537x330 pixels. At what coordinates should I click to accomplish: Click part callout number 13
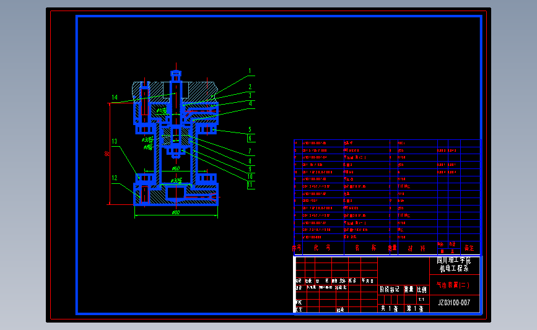115,141
